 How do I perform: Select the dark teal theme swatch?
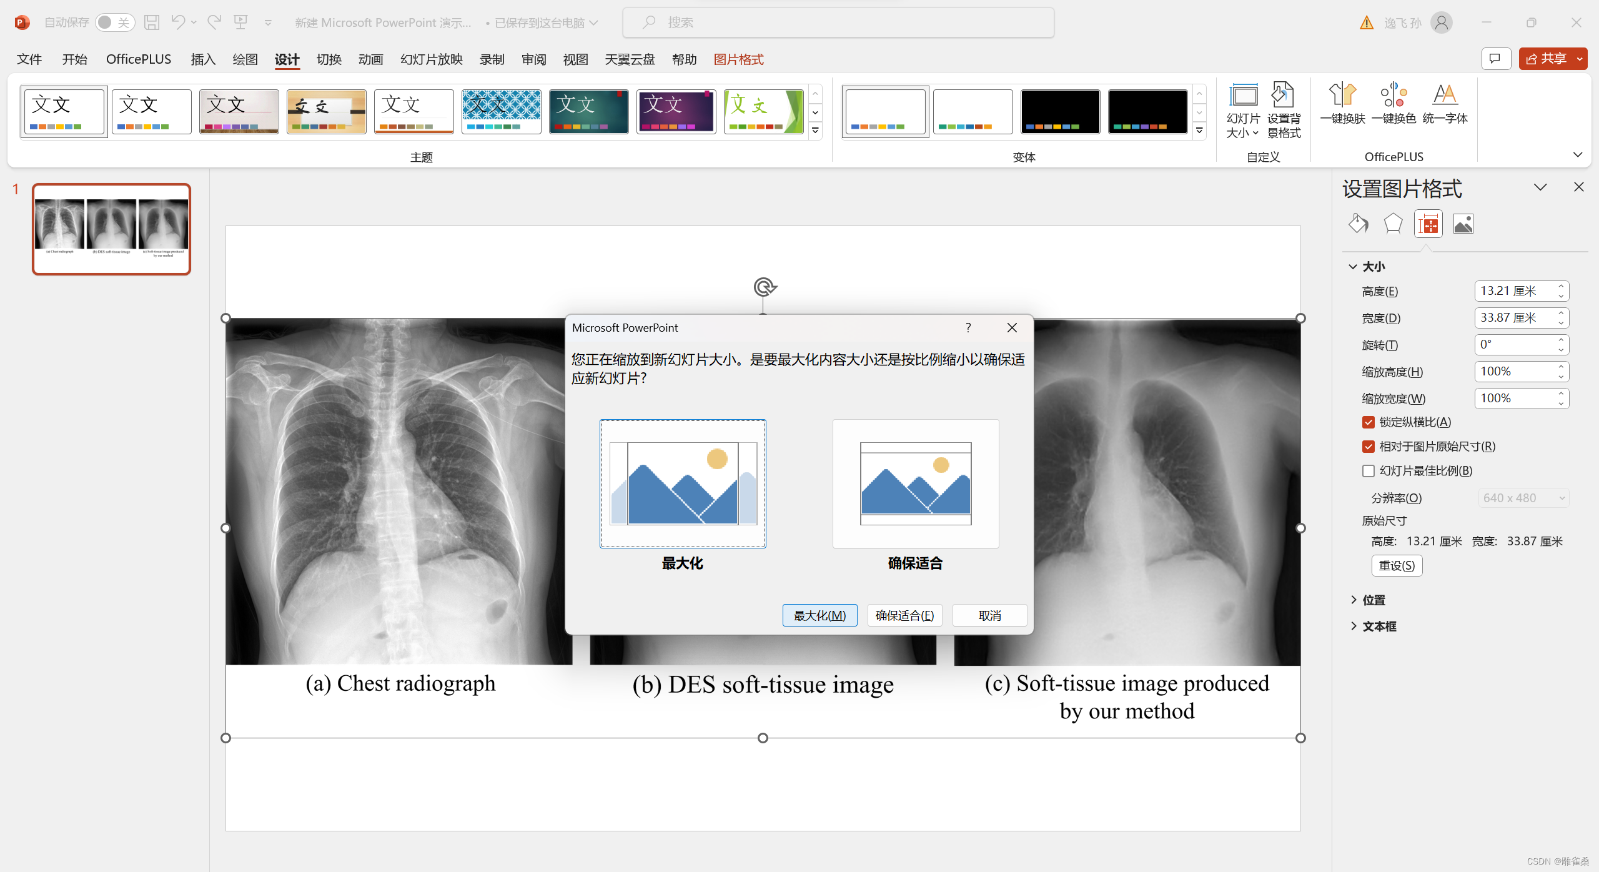point(588,111)
